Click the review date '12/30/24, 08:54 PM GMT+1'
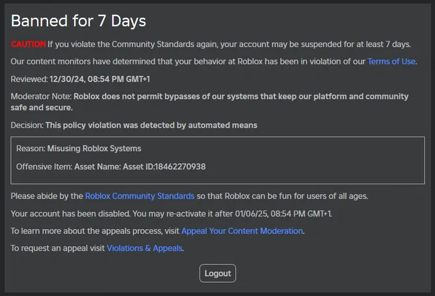The width and height of the screenshot is (435, 296). point(100,79)
